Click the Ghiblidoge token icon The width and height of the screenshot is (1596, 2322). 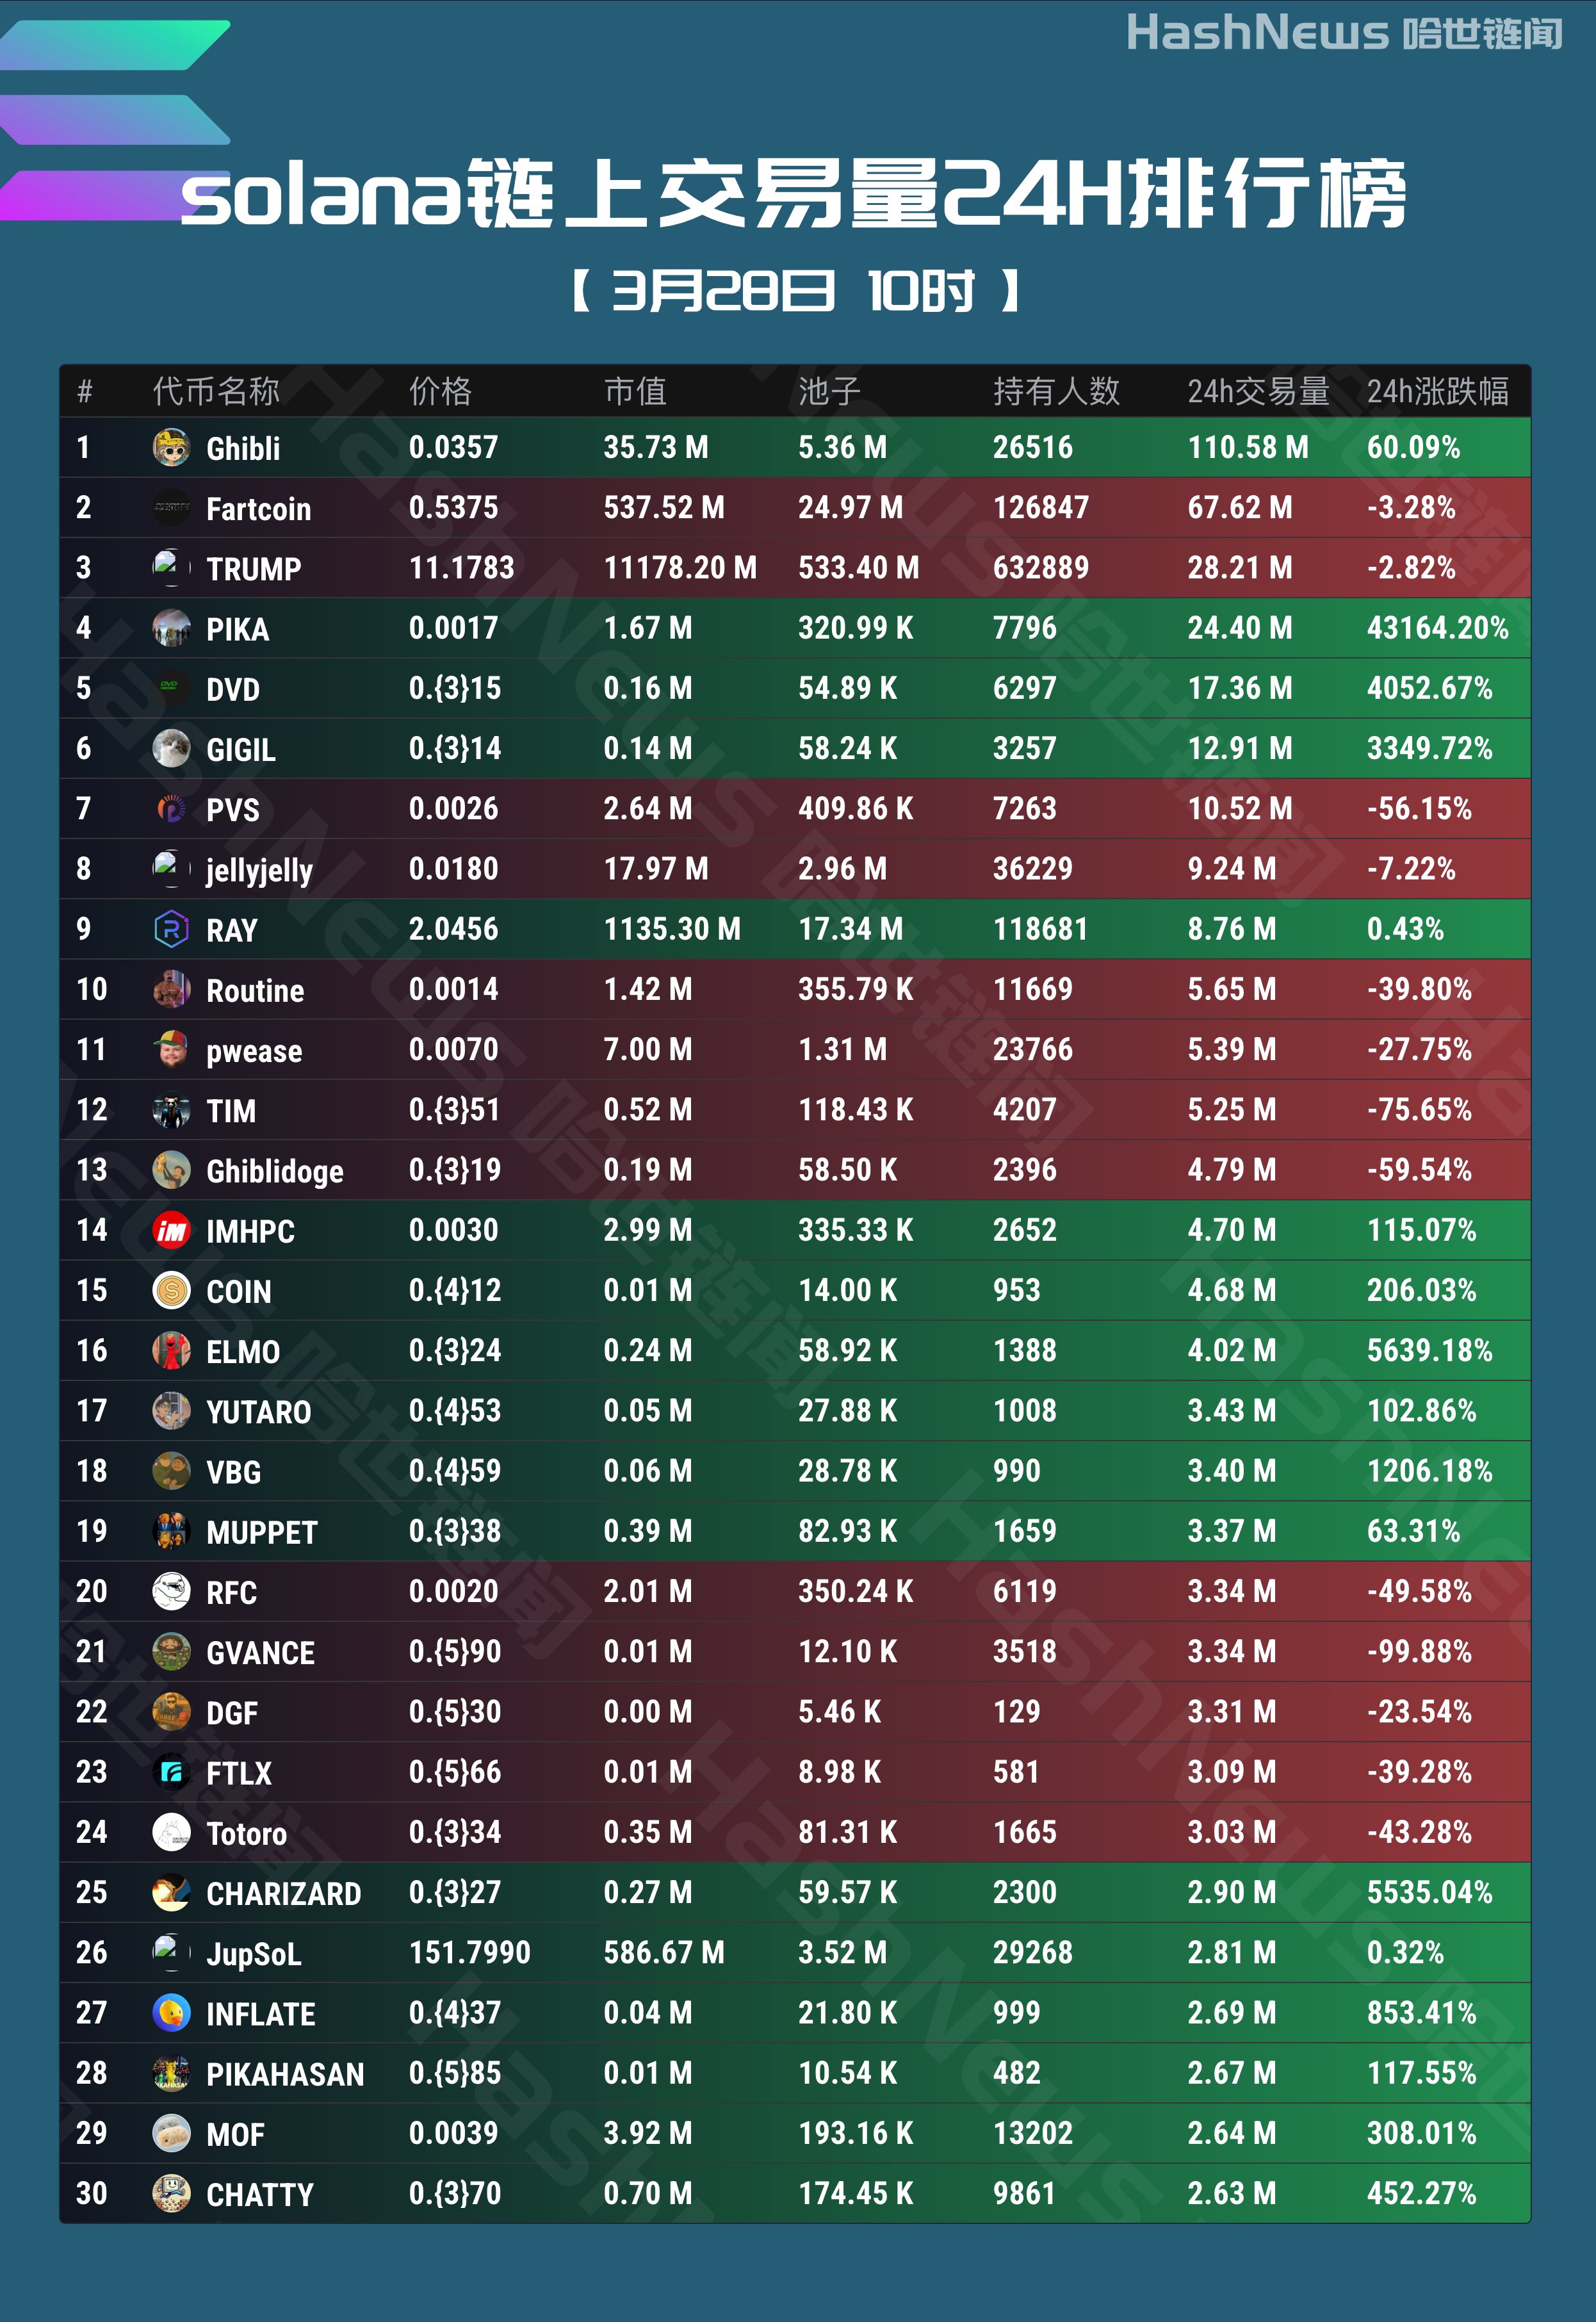(x=171, y=1170)
